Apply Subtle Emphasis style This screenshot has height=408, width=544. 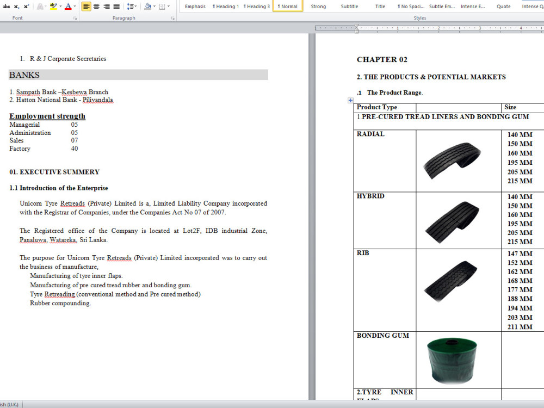442,6
